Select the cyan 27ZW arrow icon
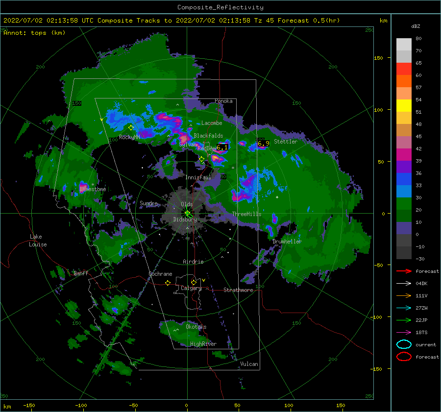 click(404, 308)
